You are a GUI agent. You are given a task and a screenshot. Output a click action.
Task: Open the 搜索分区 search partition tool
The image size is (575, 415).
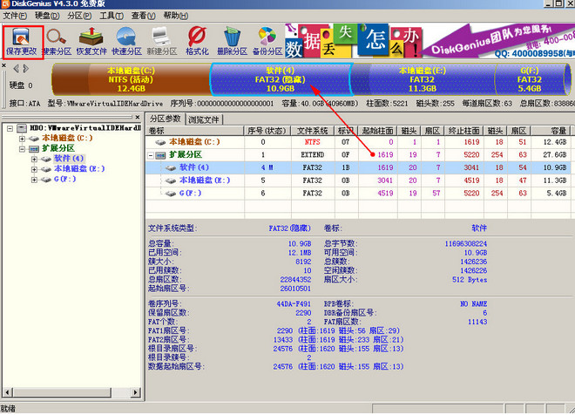click(57, 42)
